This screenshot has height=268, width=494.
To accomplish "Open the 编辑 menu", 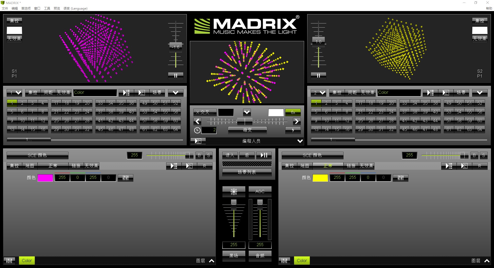I will pyautogui.click(x=15, y=9).
